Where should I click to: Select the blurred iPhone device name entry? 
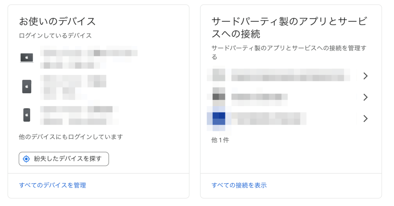coord(79,115)
